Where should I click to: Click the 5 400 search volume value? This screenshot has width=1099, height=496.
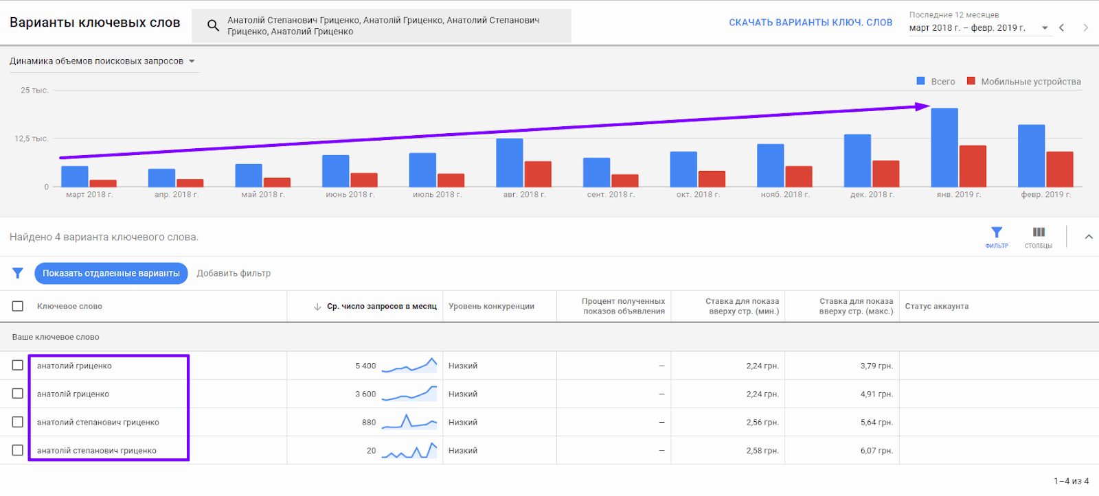365,366
